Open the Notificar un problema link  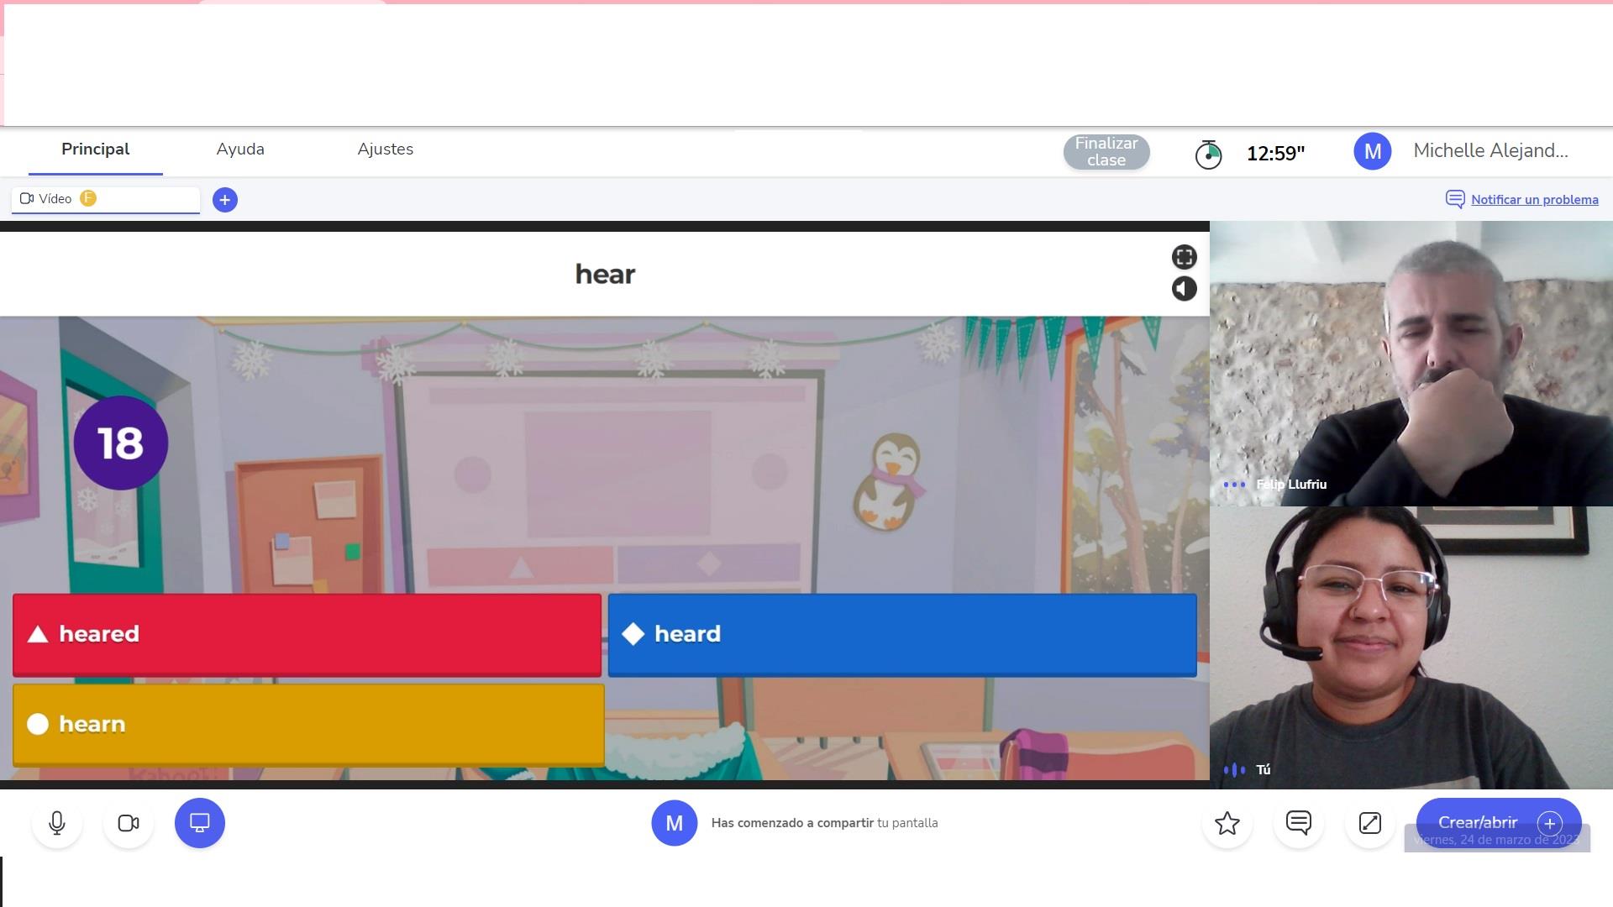pos(1534,200)
